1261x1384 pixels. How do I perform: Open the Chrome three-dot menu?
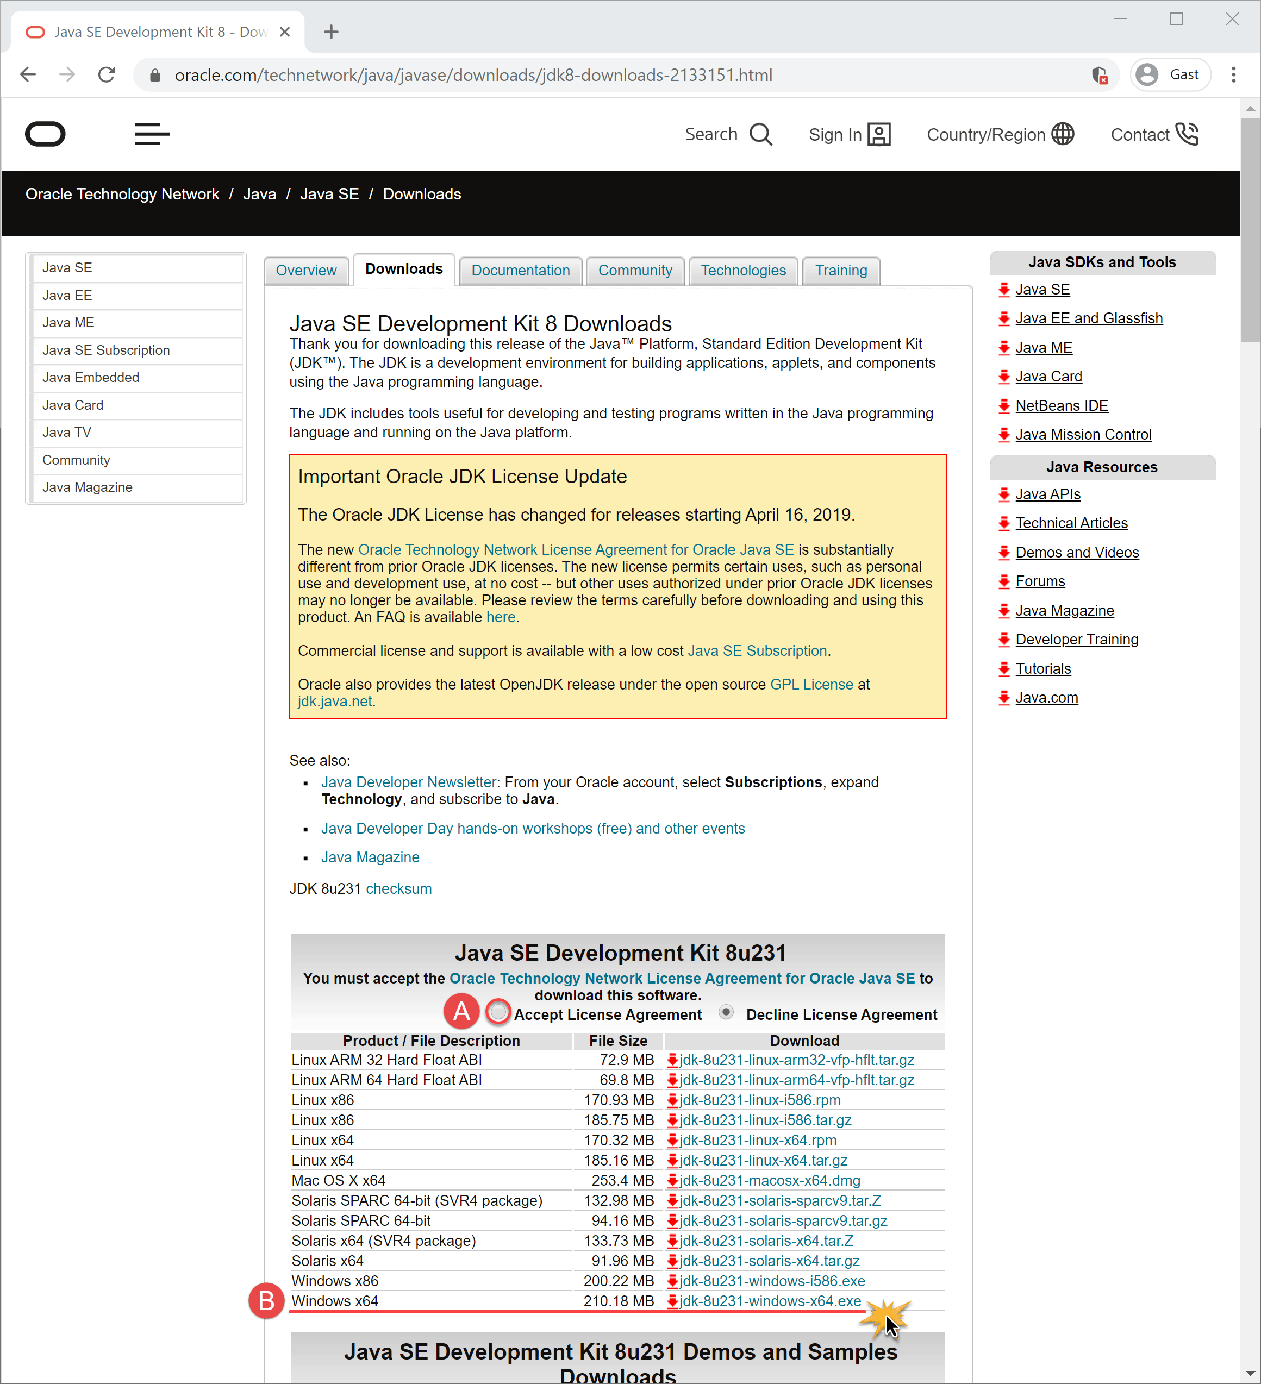click(1233, 74)
